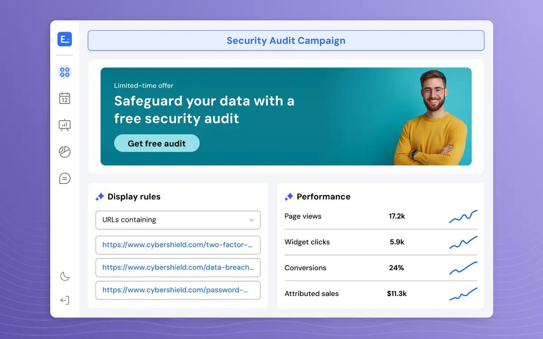Select the data-breach URL field
Screen dimensions: 543x339
point(178,268)
